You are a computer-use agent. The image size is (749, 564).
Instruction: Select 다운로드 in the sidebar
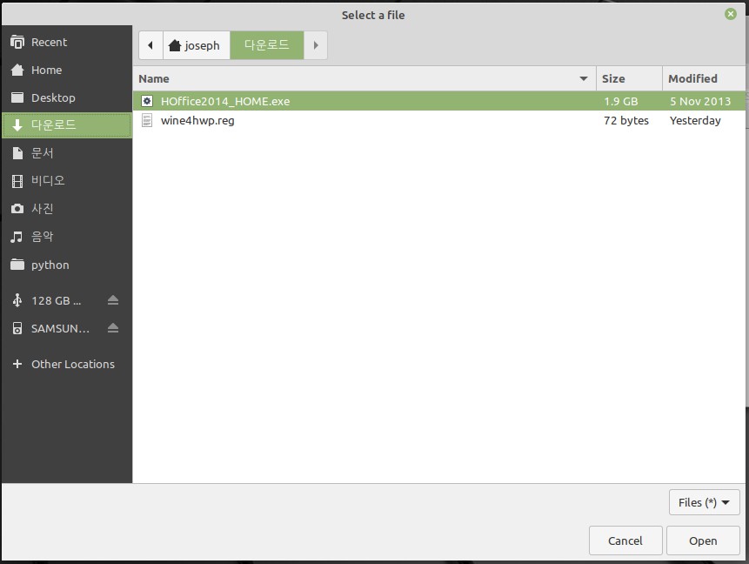[x=67, y=125]
